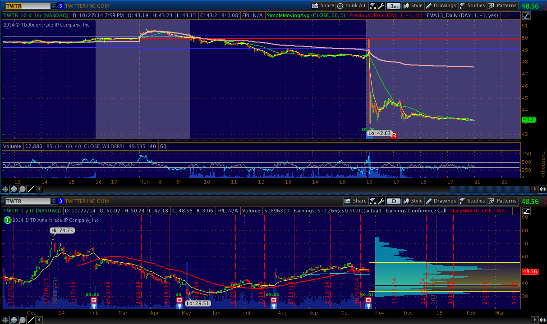The height and width of the screenshot is (324, 547).
Task: Click the Earnings Conference Call label
Action: click(x=416, y=211)
